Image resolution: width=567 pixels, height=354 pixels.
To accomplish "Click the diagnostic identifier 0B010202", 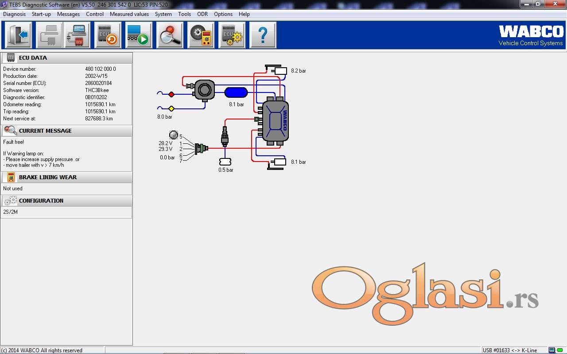I will coord(96,97).
